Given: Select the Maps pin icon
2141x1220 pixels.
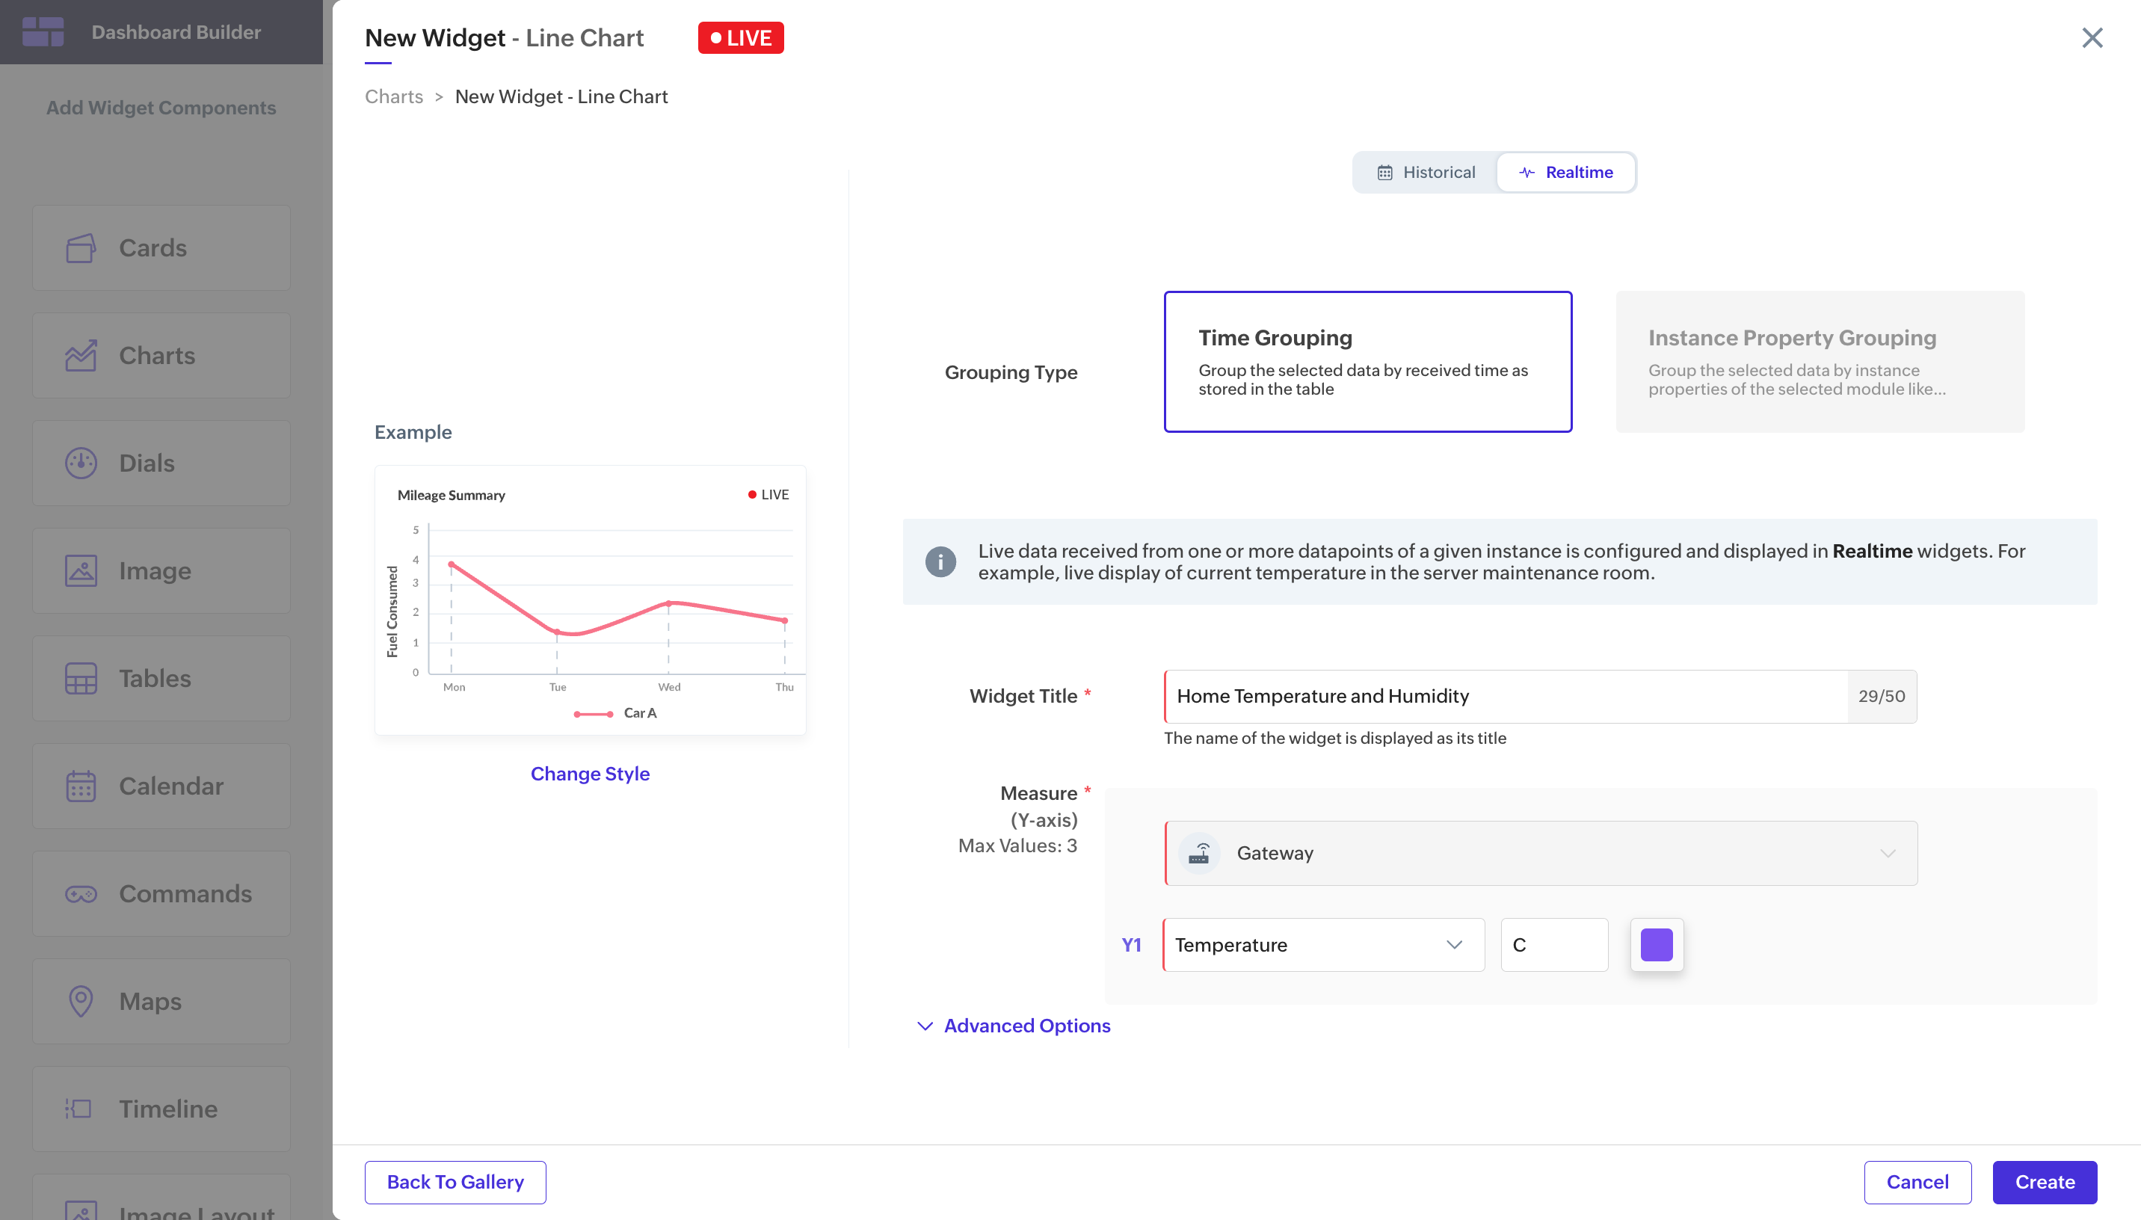Looking at the screenshot, I should click(x=81, y=1001).
